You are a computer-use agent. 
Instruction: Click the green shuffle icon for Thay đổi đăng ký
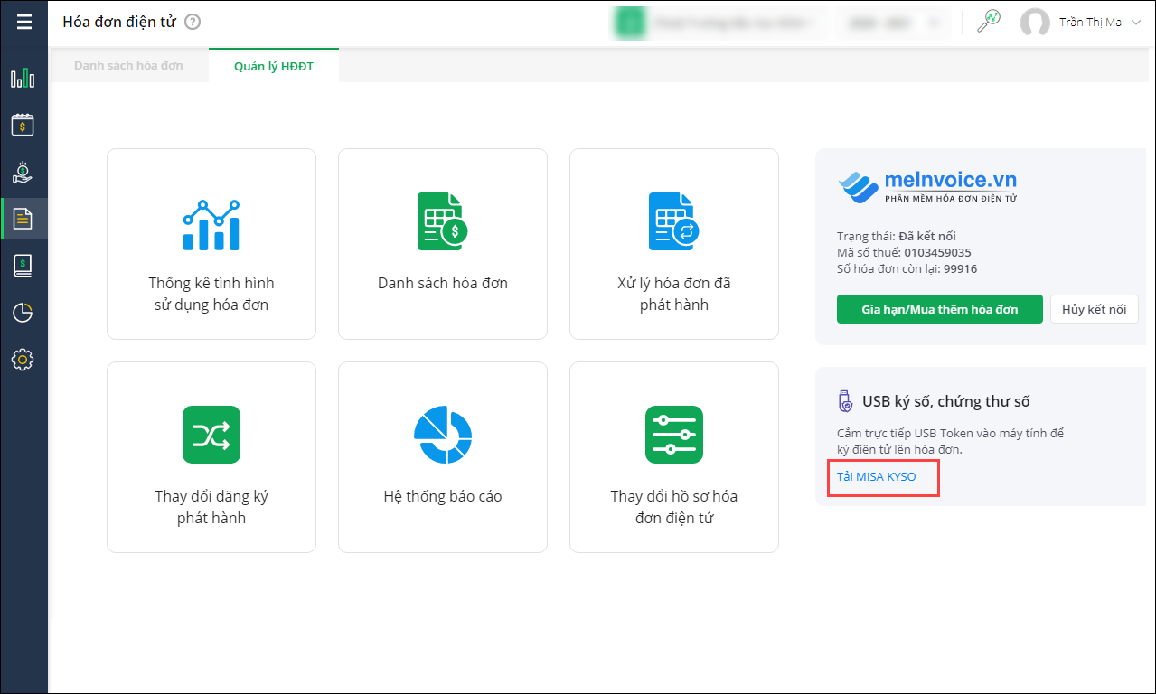click(211, 435)
